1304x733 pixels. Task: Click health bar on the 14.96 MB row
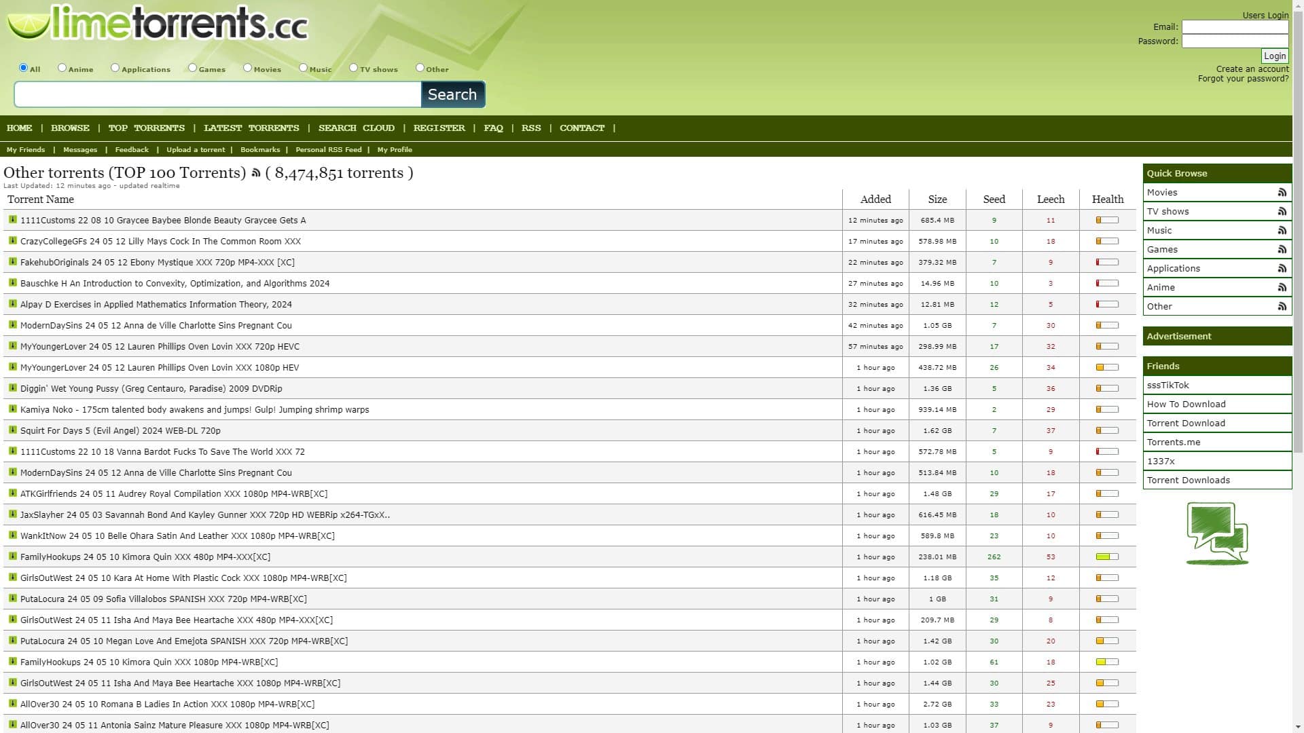1107,283
